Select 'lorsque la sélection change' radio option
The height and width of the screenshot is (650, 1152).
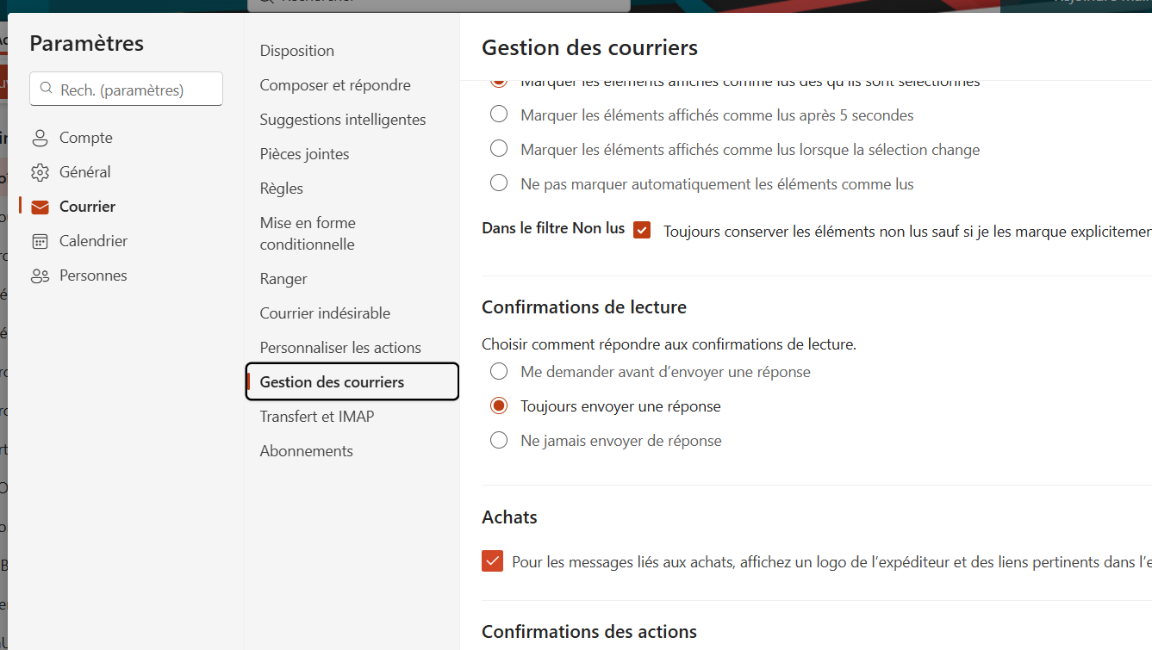click(x=499, y=149)
